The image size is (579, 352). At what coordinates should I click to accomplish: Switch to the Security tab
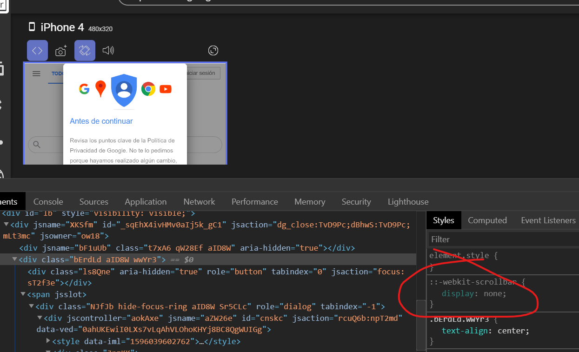(356, 202)
